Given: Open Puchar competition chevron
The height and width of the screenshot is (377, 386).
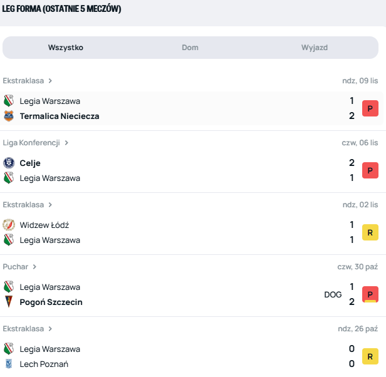Looking at the screenshot, I should [35, 267].
